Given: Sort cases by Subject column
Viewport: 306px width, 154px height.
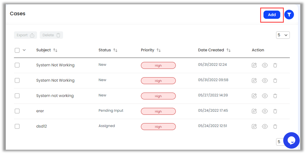Looking at the screenshot, I should pos(55,50).
